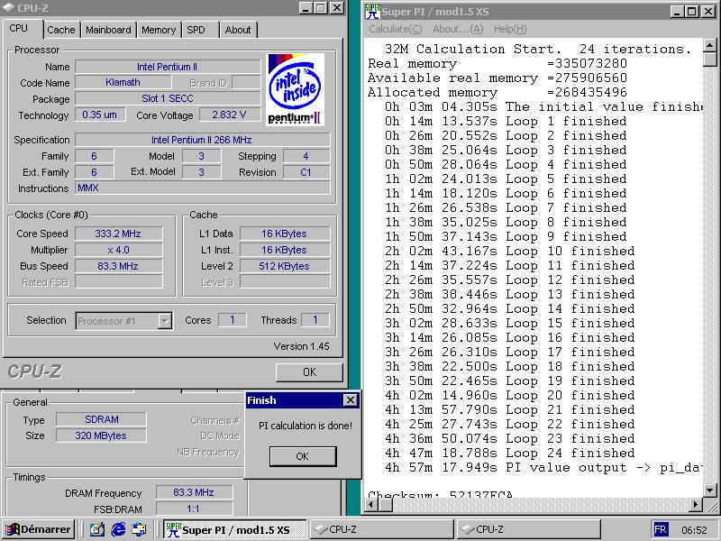The height and width of the screenshot is (541, 721).
Task: Click the 32M Calculation Start line
Action: tap(538, 50)
